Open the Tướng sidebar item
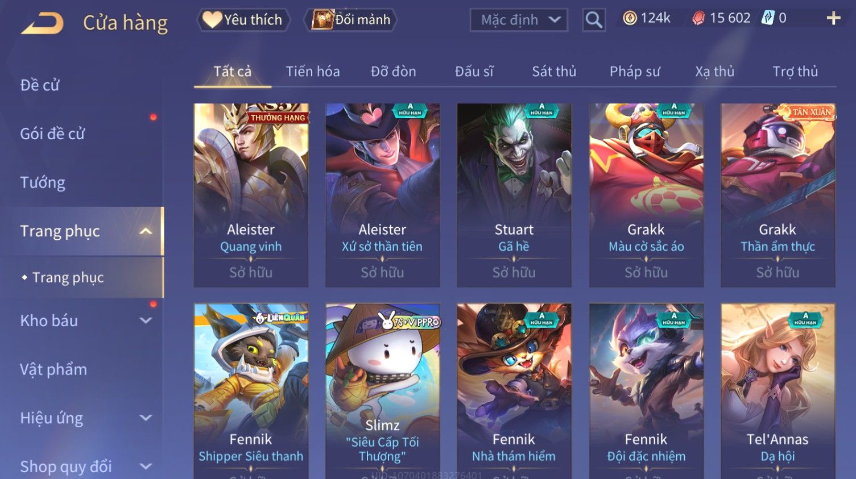This screenshot has height=479, width=856. pyautogui.click(x=43, y=182)
